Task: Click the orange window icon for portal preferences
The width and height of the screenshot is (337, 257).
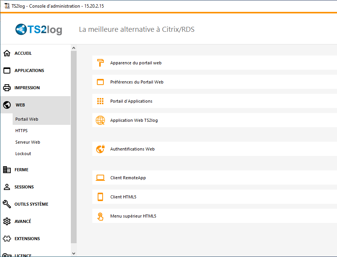Action: click(100, 82)
